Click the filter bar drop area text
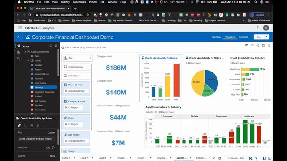Viewport: 287px width, 161px height. pyautogui.click(x=86, y=47)
